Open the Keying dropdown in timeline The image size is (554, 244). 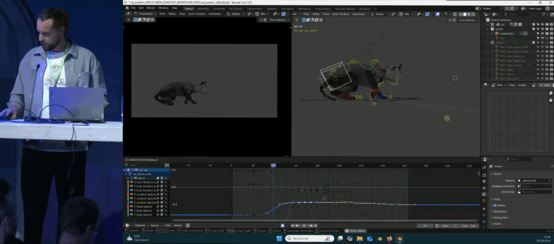pos(155,225)
